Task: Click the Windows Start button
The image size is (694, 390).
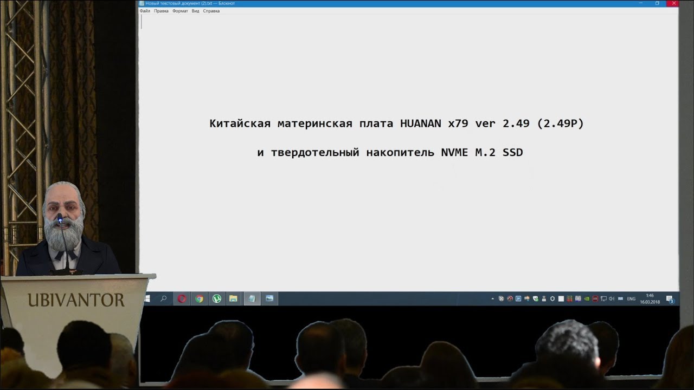Action: click(147, 298)
